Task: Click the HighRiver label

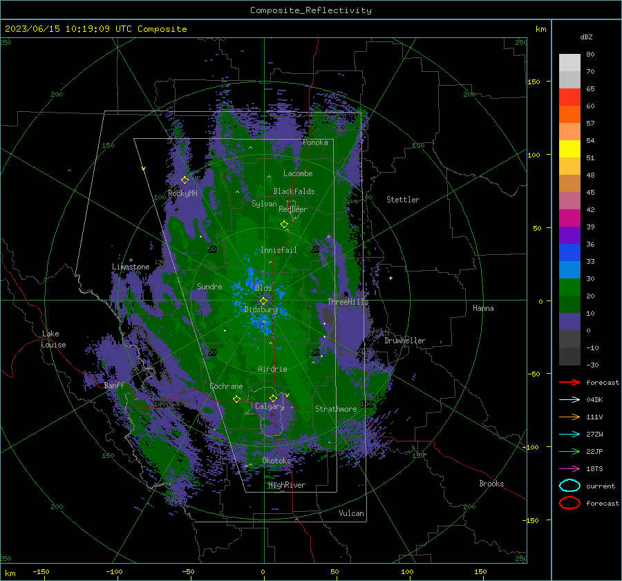Action: click(x=287, y=485)
